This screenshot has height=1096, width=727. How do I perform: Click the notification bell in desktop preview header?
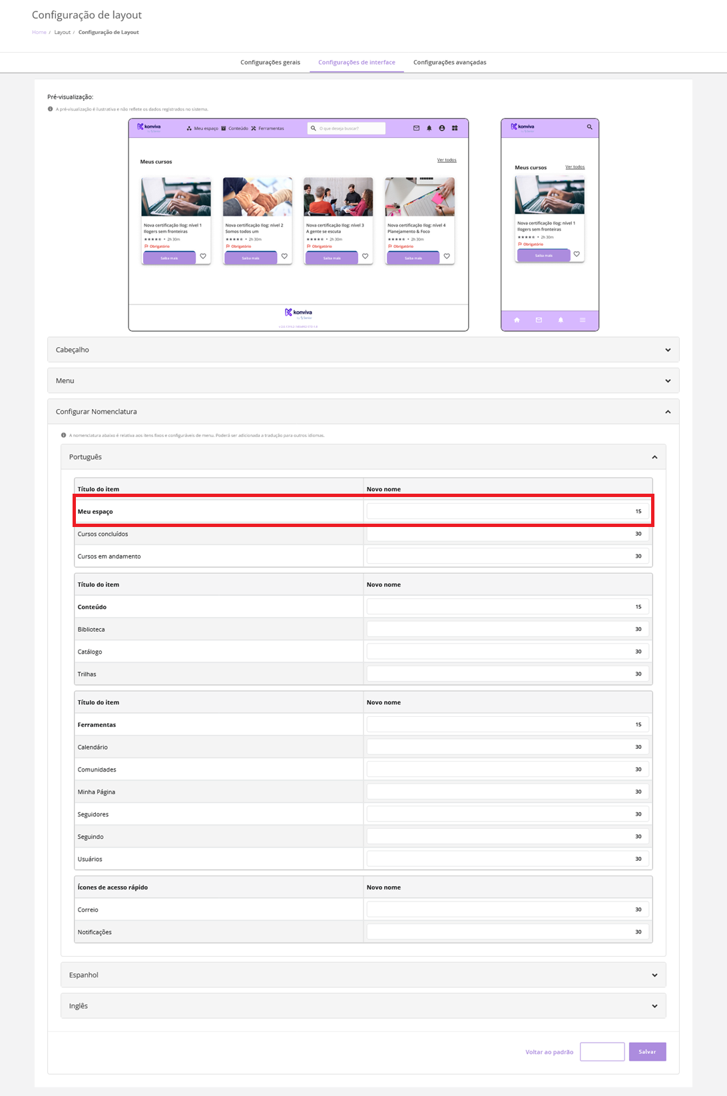(429, 128)
